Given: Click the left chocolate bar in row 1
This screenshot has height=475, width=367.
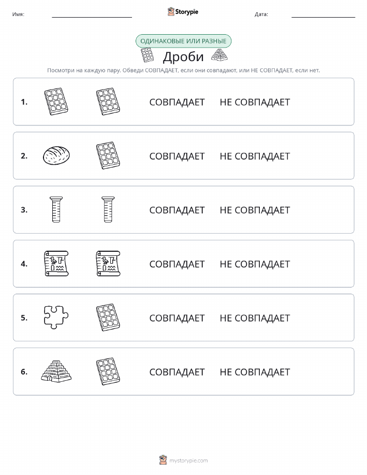Looking at the screenshot, I should (56, 102).
